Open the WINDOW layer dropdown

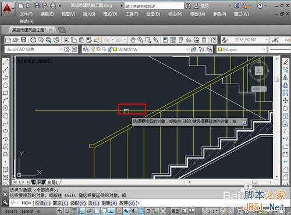pyautogui.click(x=187, y=49)
